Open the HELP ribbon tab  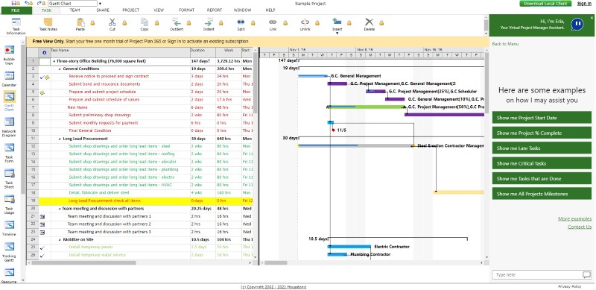pos(270,10)
